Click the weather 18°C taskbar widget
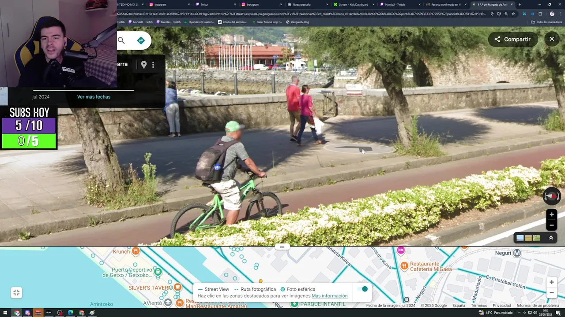 click(496, 313)
